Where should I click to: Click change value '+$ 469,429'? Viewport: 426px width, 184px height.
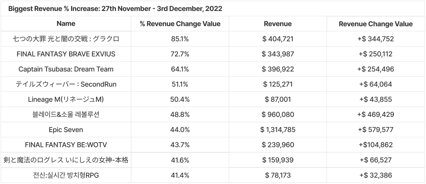click(x=376, y=114)
